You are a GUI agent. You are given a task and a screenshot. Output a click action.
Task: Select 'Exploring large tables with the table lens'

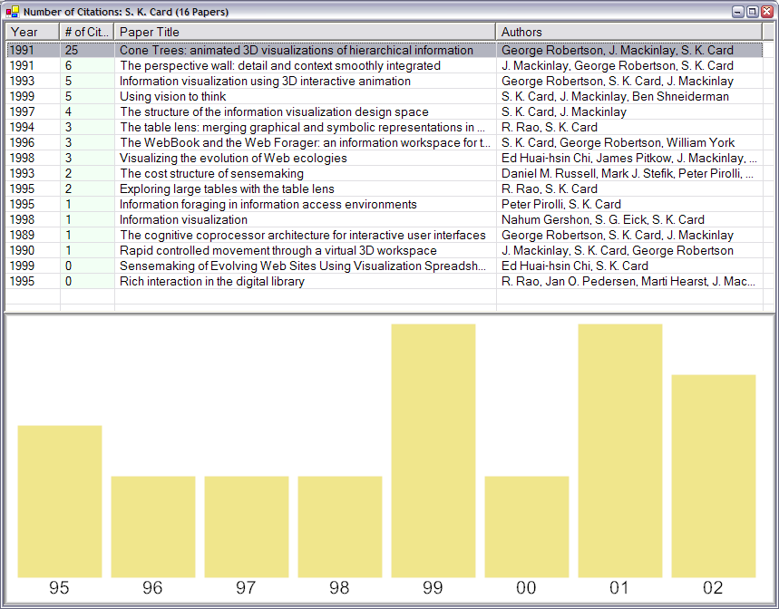[227, 188]
